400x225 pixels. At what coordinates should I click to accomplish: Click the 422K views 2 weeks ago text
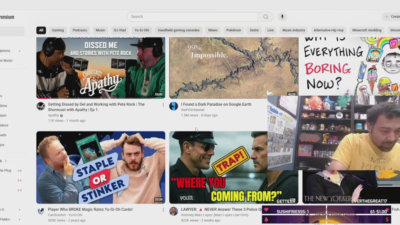[200, 220]
